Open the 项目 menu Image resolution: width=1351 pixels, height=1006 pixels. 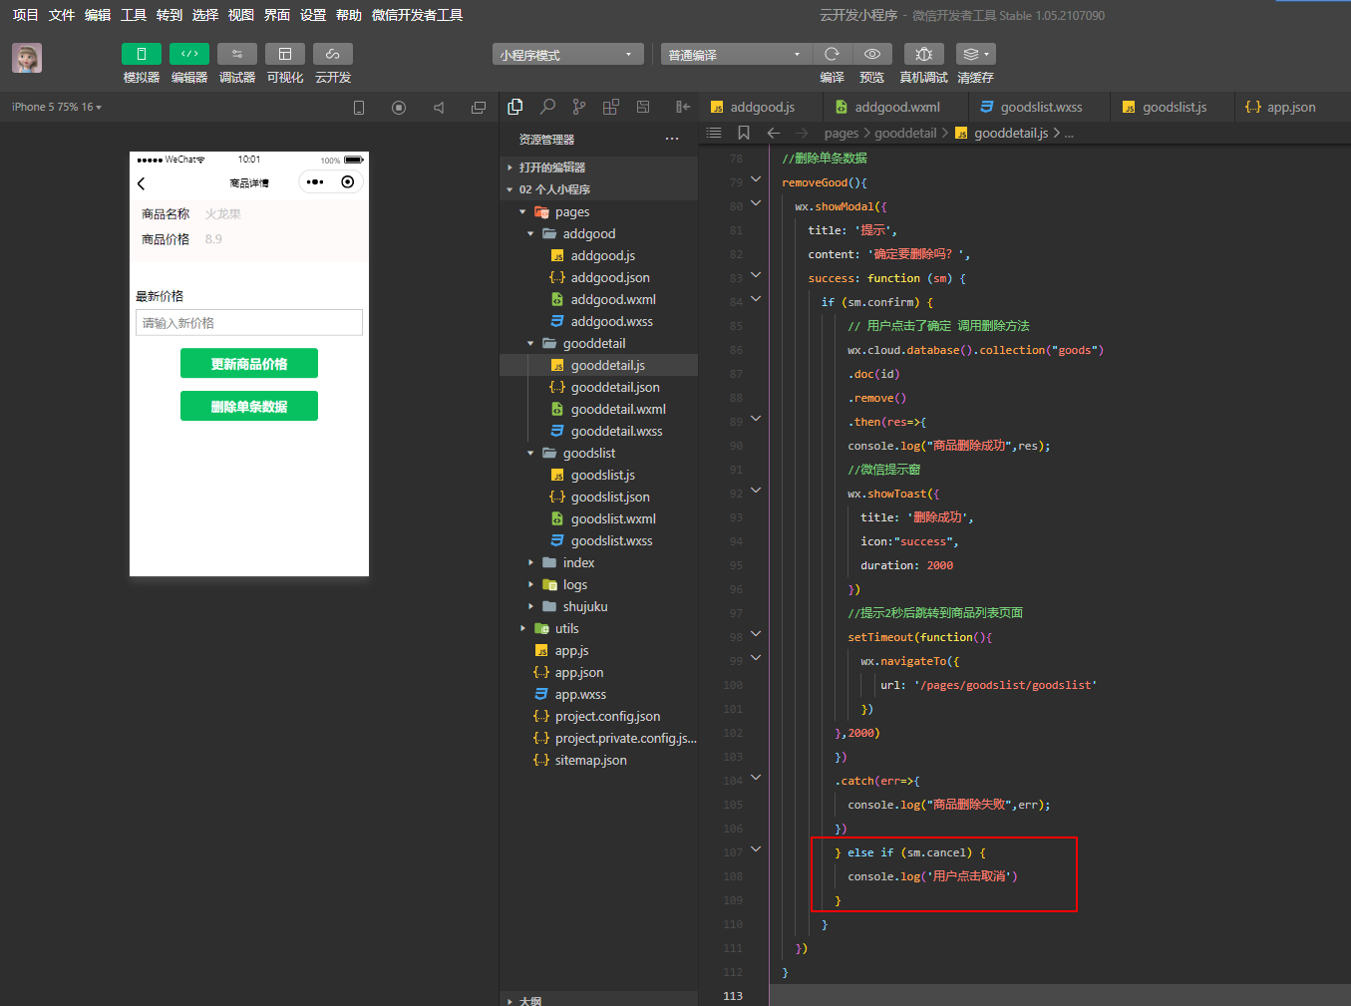(26, 15)
